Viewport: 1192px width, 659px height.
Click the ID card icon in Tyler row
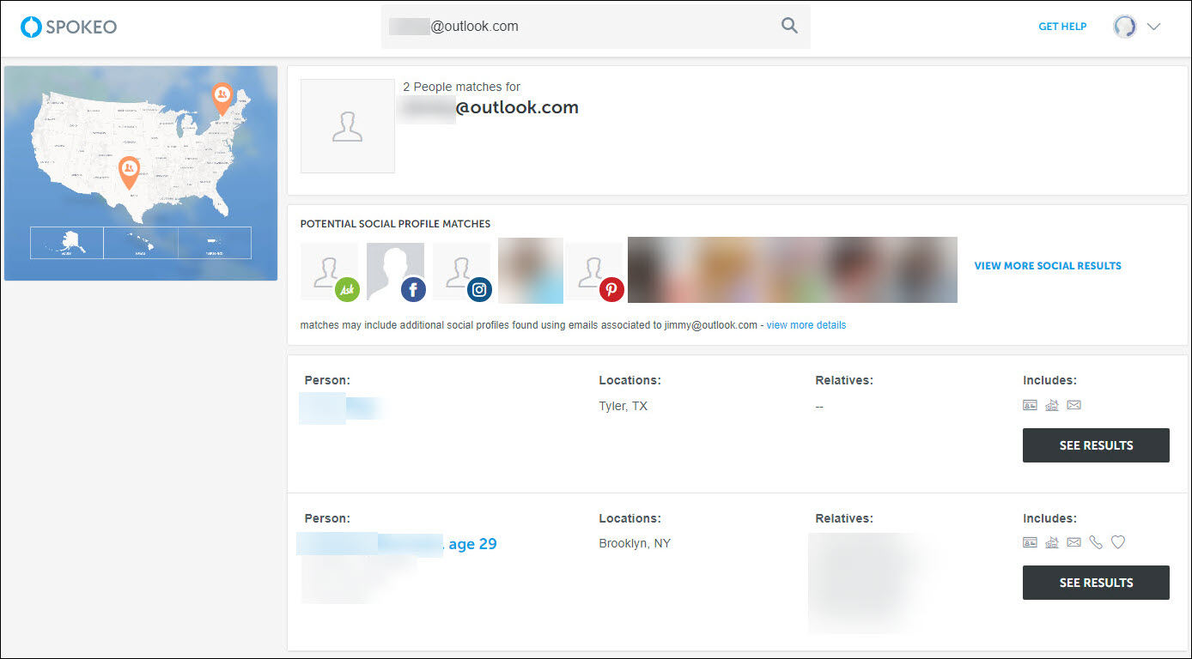click(x=1030, y=405)
